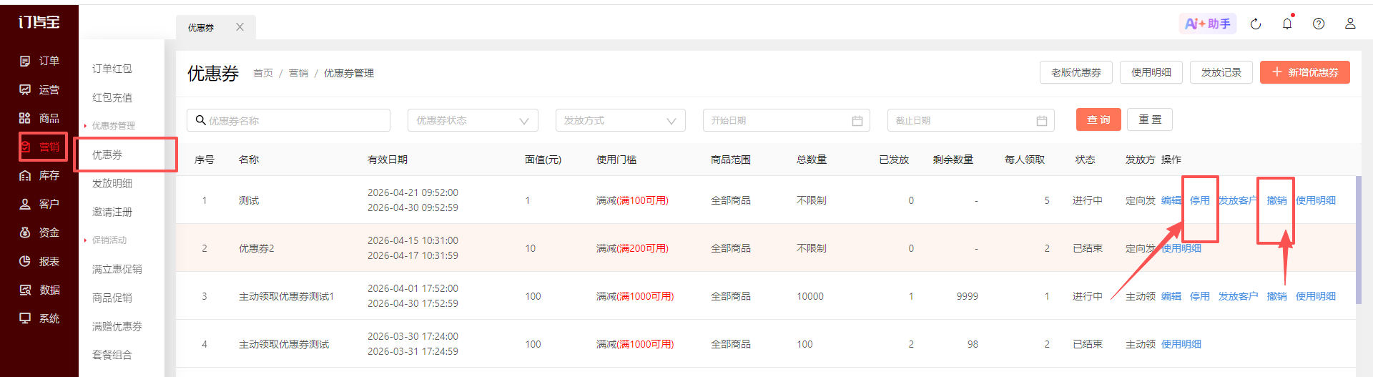Open notifications bell icon
1373x377 pixels.
tap(1287, 24)
